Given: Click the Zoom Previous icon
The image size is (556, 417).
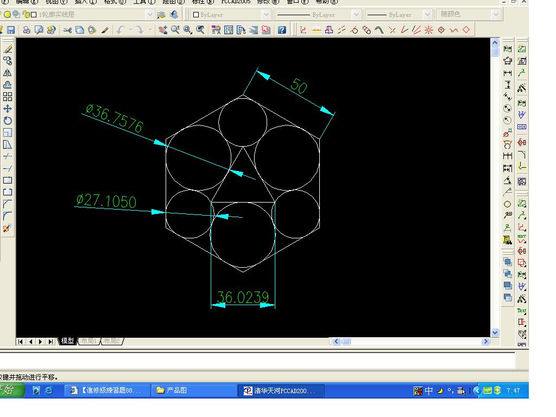Looking at the screenshot, I should (x=200, y=30).
